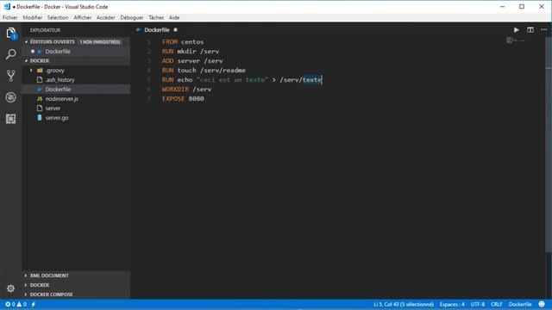Open nodeserver.js in the file tree

point(62,99)
